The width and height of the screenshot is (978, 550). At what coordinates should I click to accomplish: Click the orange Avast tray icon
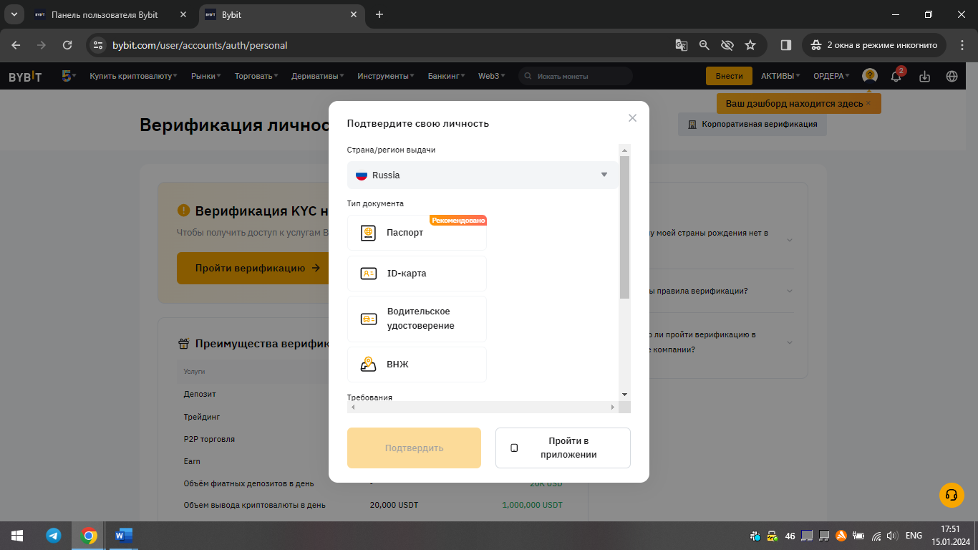click(x=841, y=535)
